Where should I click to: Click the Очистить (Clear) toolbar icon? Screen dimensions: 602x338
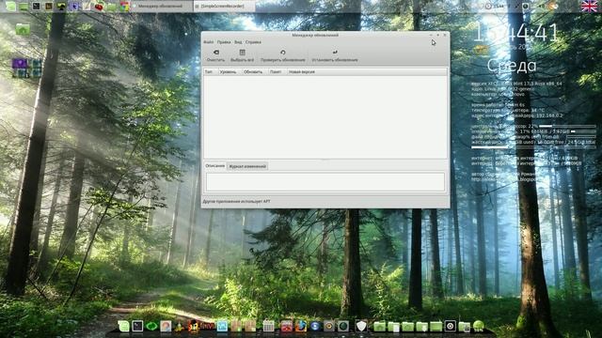coord(216,53)
